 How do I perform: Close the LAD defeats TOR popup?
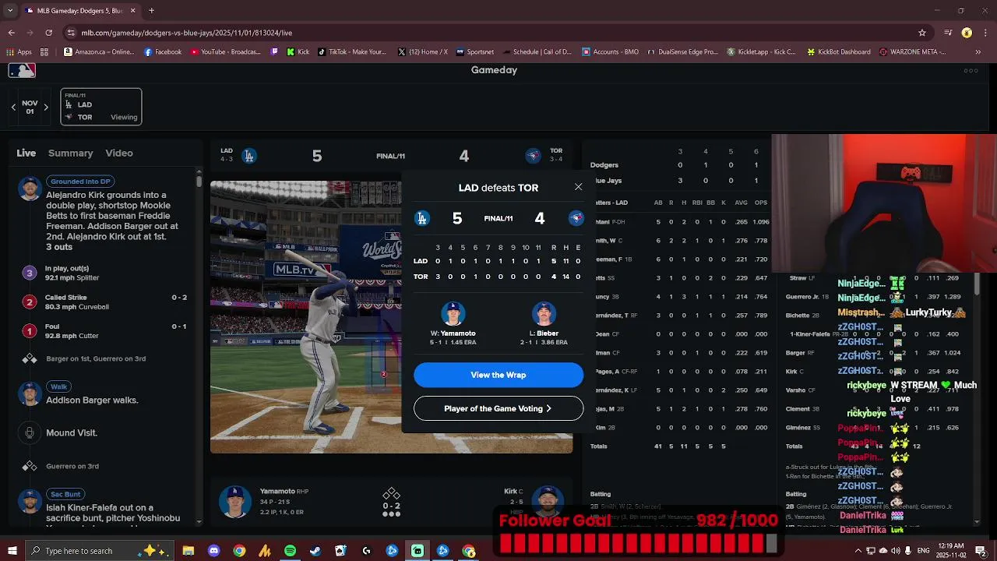click(x=578, y=187)
